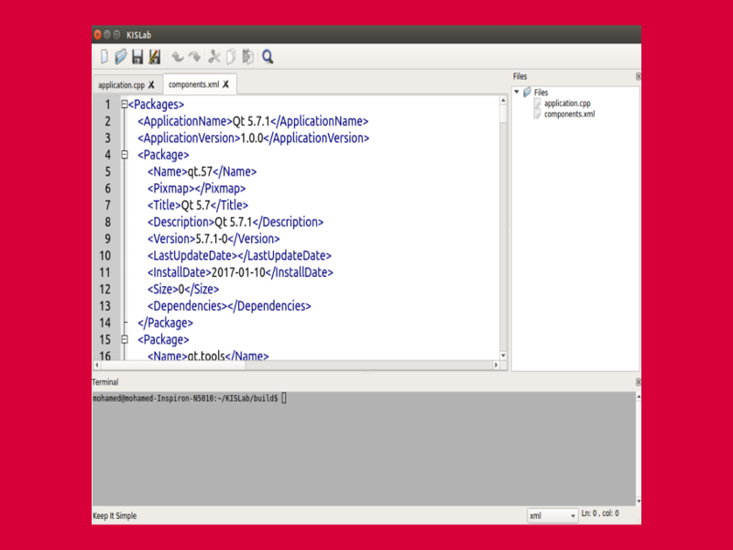Click the ApplicationName line text
Screen dimensions: 733x550
click(x=253, y=121)
